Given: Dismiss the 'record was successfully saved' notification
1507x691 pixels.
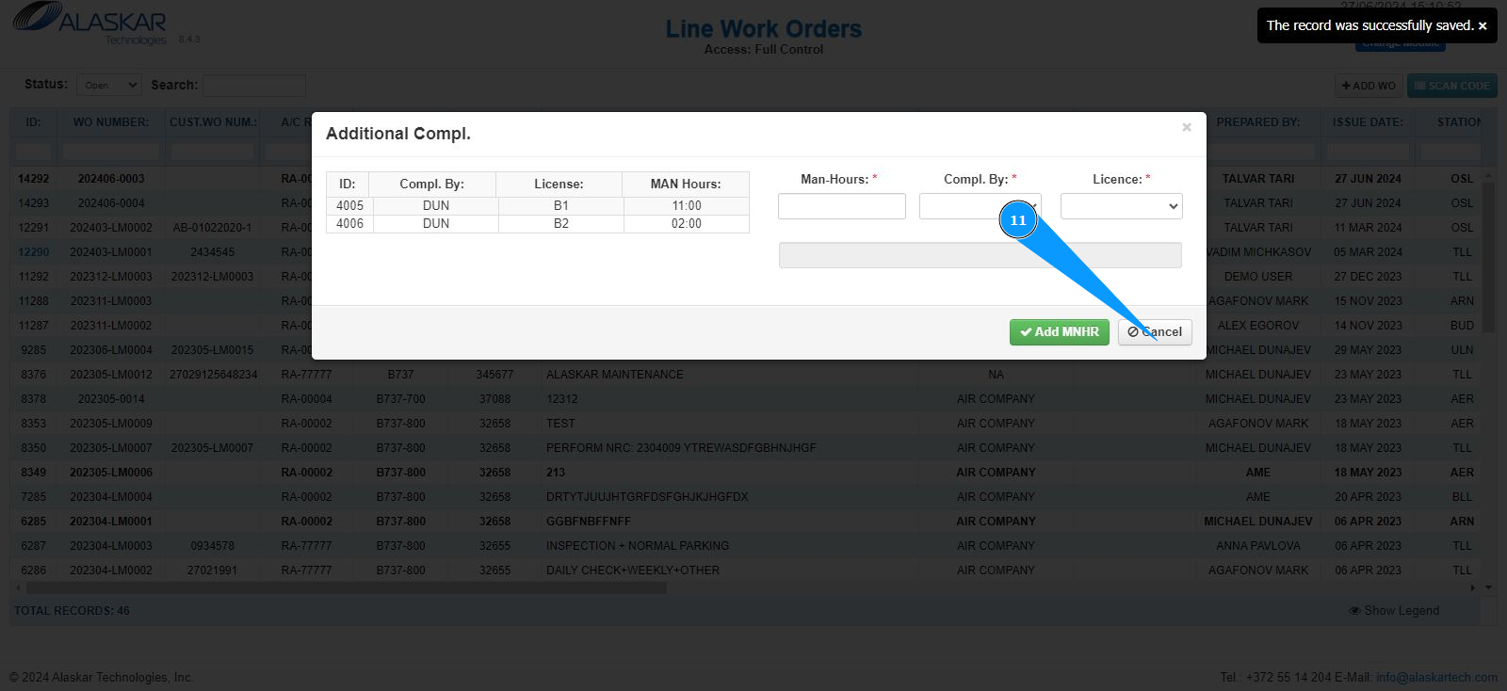Looking at the screenshot, I should coord(1483,26).
